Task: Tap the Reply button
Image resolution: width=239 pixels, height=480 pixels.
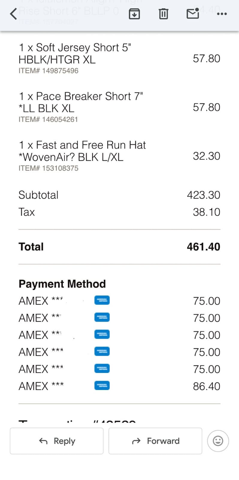Action: coord(57,441)
